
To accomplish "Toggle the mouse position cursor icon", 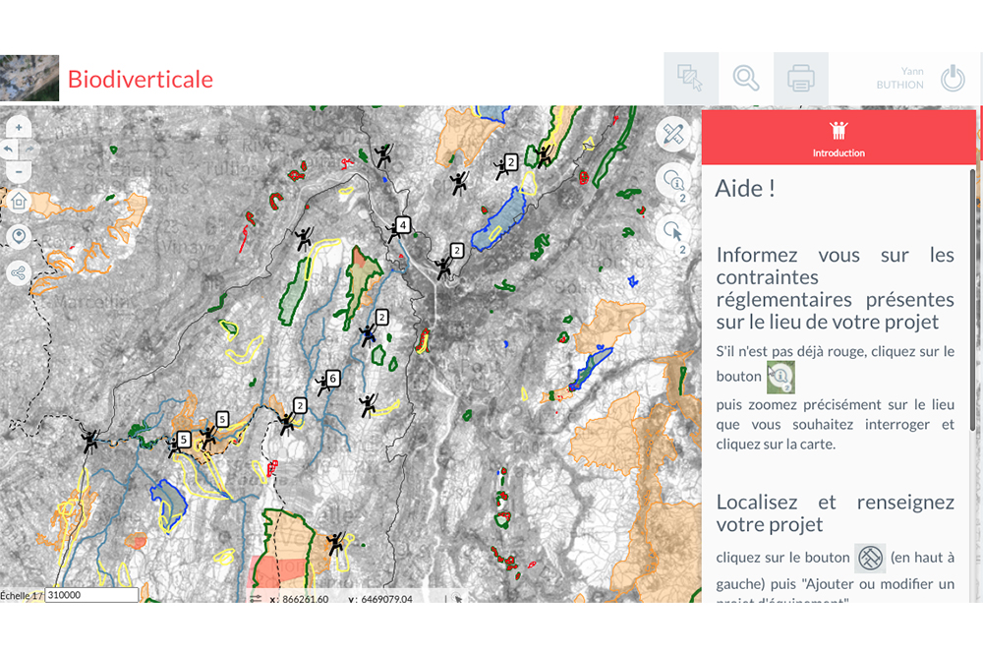I will click(x=458, y=598).
